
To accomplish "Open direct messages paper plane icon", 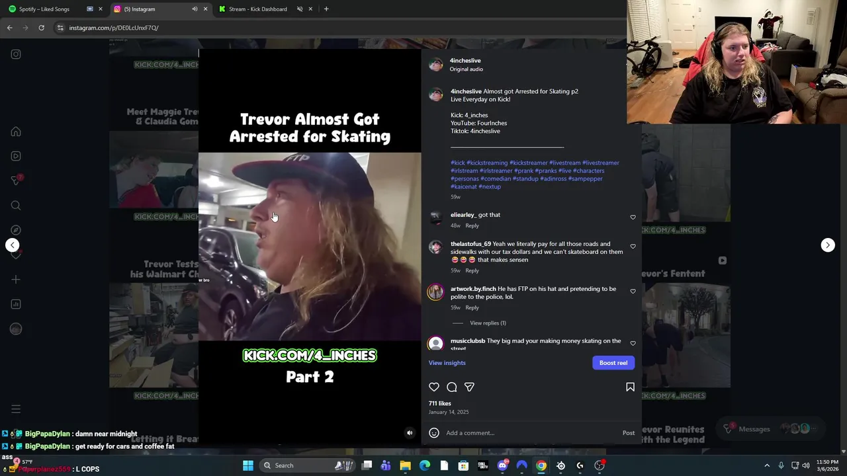I will (16, 180).
